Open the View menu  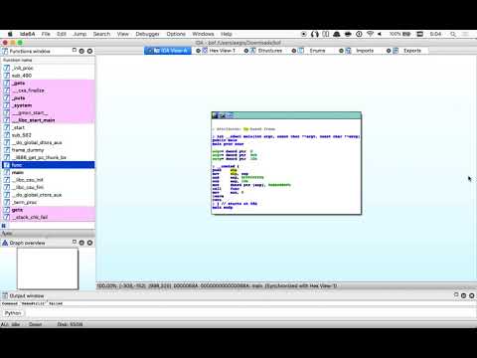coord(122,34)
